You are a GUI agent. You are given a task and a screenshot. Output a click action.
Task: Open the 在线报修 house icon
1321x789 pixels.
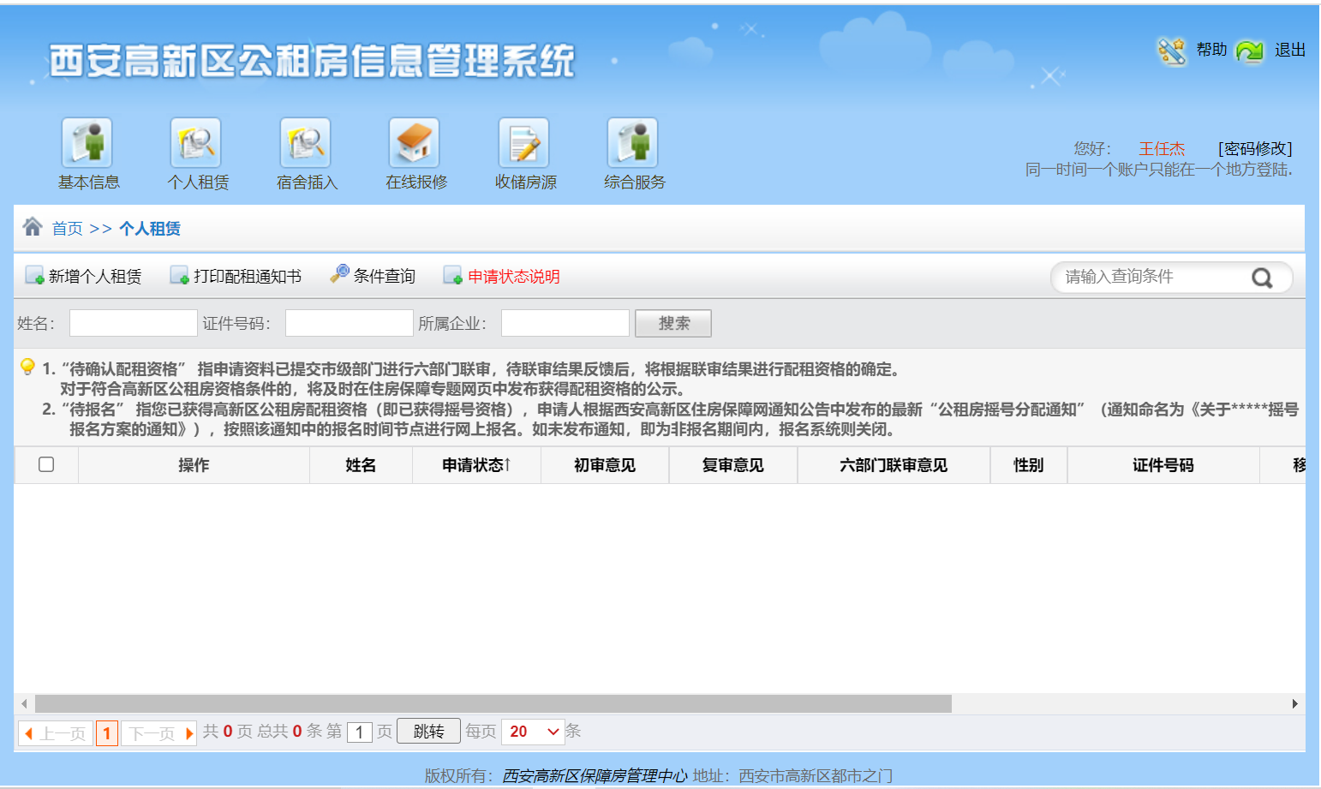point(415,142)
